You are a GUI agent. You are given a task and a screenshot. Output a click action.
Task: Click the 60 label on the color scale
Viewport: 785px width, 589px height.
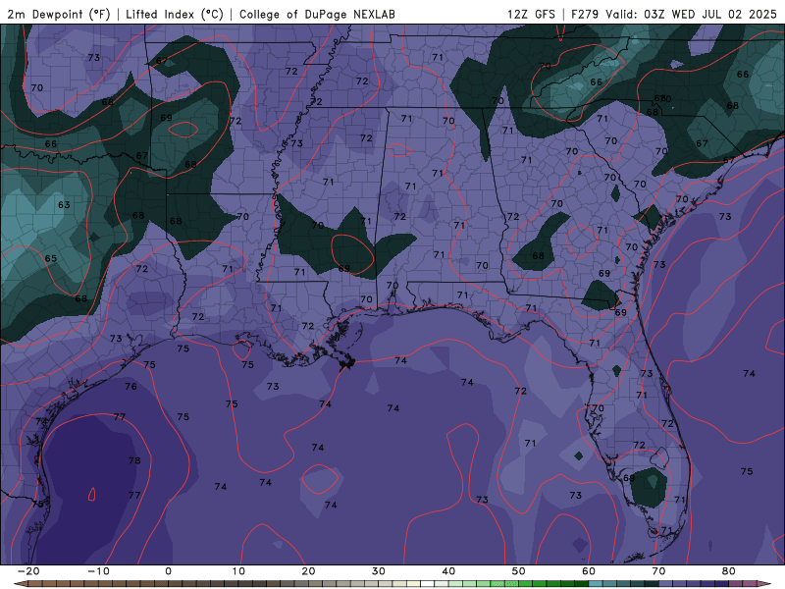click(589, 571)
